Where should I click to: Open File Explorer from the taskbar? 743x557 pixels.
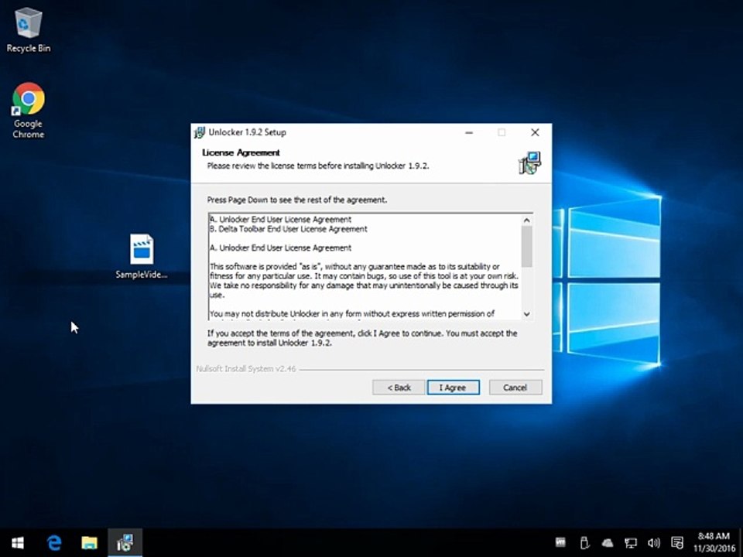point(89,543)
